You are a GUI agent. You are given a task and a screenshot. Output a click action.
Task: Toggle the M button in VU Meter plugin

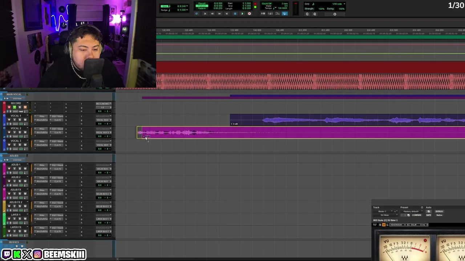[x=384, y=225]
